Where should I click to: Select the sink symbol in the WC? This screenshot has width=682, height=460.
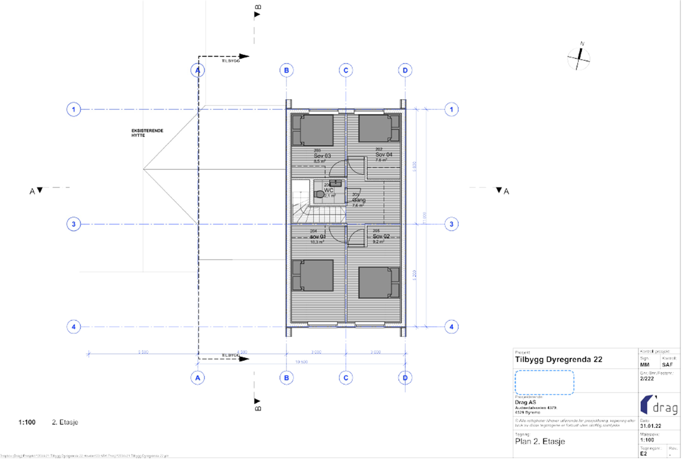point(336,183)
